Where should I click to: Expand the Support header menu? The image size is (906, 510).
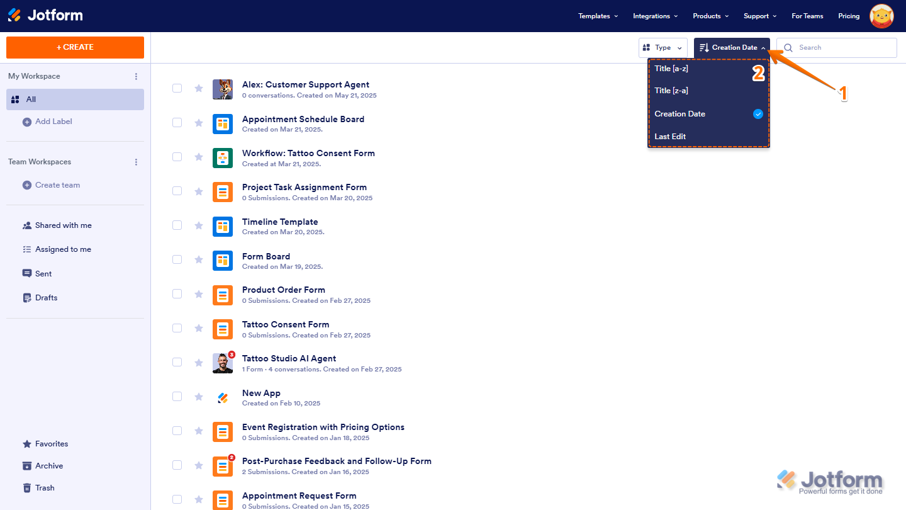760,16
